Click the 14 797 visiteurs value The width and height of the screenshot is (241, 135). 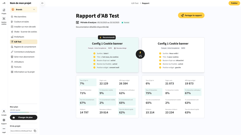84,112
